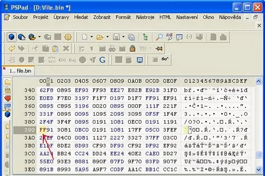This screenshot has width=265, height=176.
Task: Expand the new file dropdown arrow
Action: click(x=92, y=37)
